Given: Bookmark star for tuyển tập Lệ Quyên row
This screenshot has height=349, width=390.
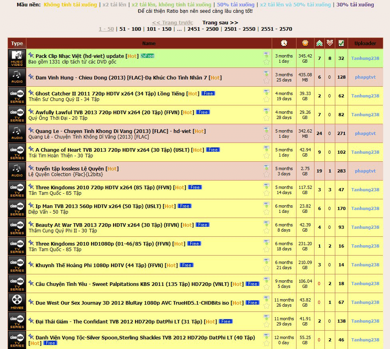Looking at the screenshot, I should [x=267, y=174].
